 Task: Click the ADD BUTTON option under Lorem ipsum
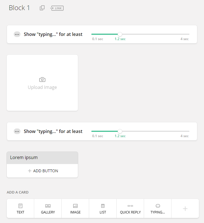click(42, 171)
